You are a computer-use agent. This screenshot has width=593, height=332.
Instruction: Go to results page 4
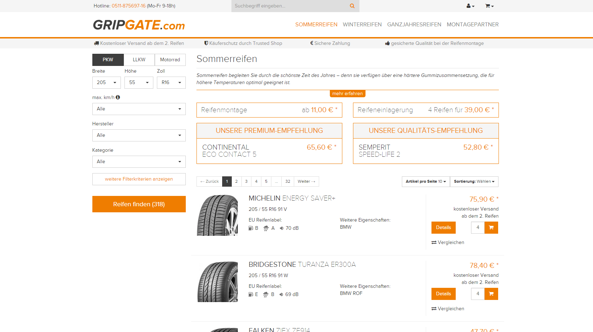(x=256, y=182)
